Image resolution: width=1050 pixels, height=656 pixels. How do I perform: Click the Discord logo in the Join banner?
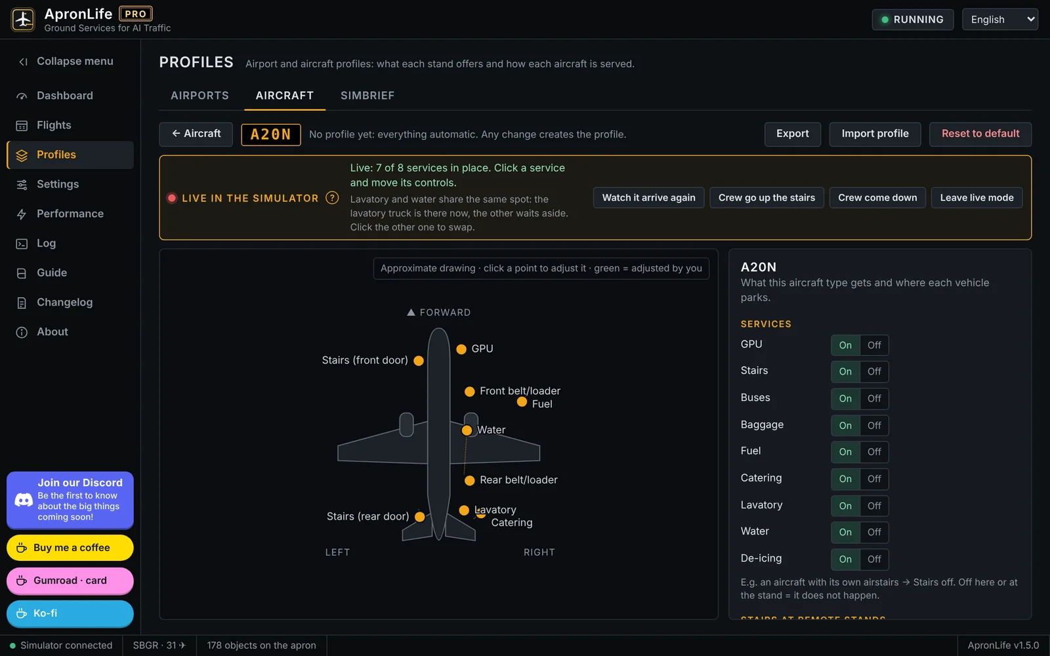[24, 500]
